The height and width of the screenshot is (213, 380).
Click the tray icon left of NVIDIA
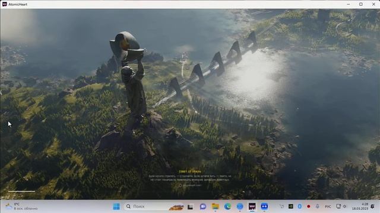[x=281, y=206]
